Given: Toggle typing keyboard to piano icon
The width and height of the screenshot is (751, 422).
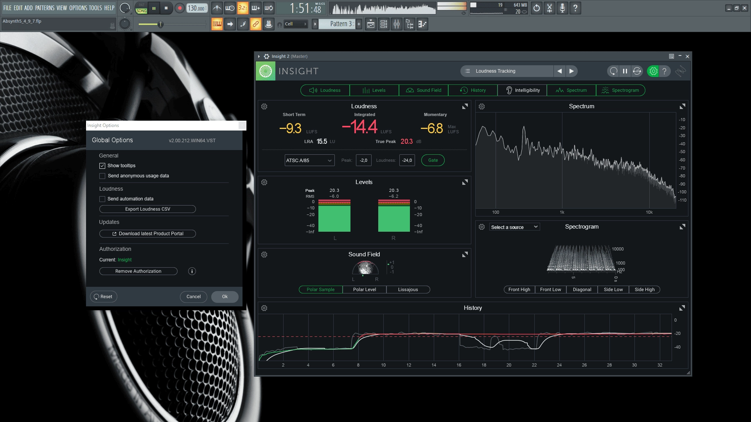Looking at the screenshot, I should tap(217, 24).
